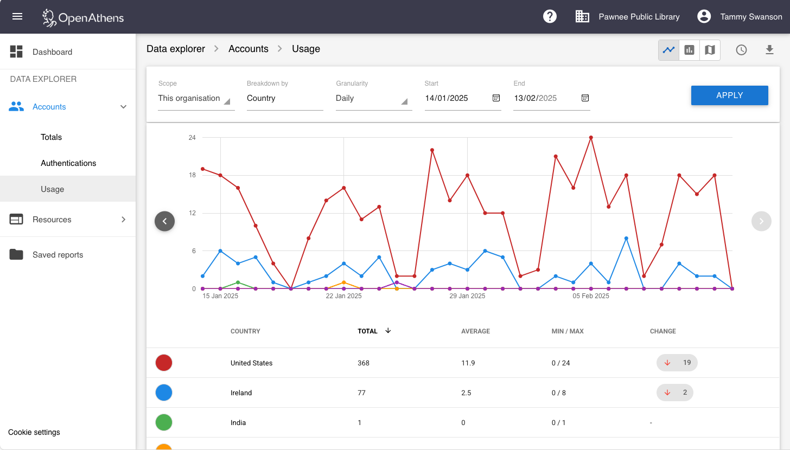Collapse the Accounts section chevron
Image resolution: width=790 pixels, height=450 pixels.
pyautogui.click(x=123, y=107)
